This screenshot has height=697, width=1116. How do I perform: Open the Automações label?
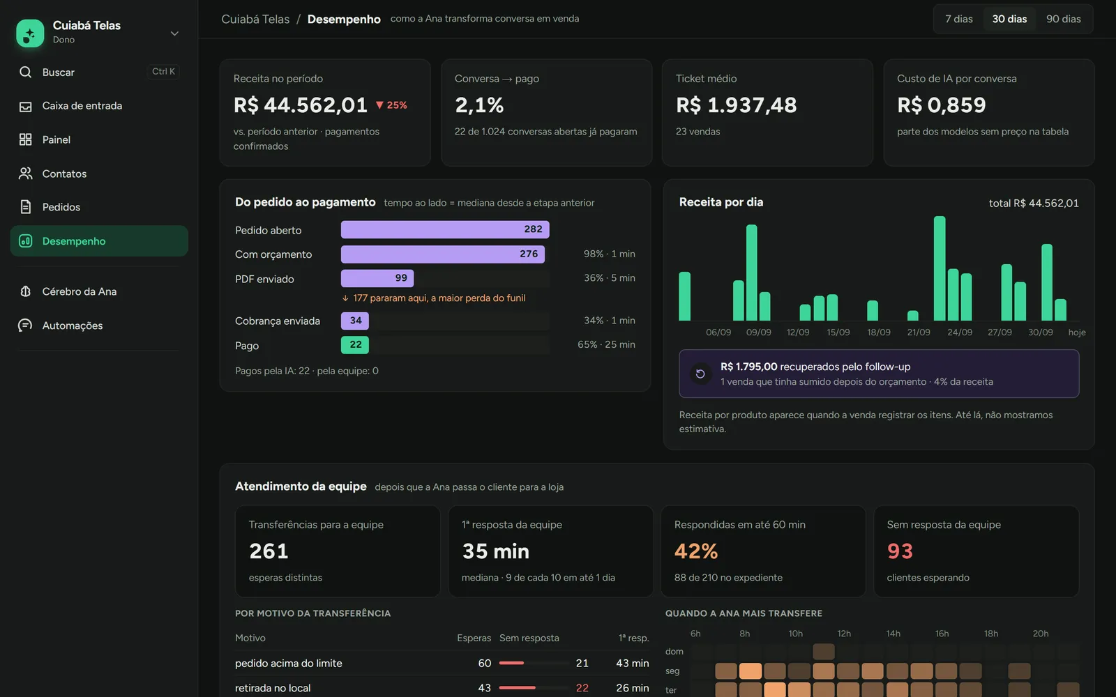pyautogui.click(x=73, y=325)
